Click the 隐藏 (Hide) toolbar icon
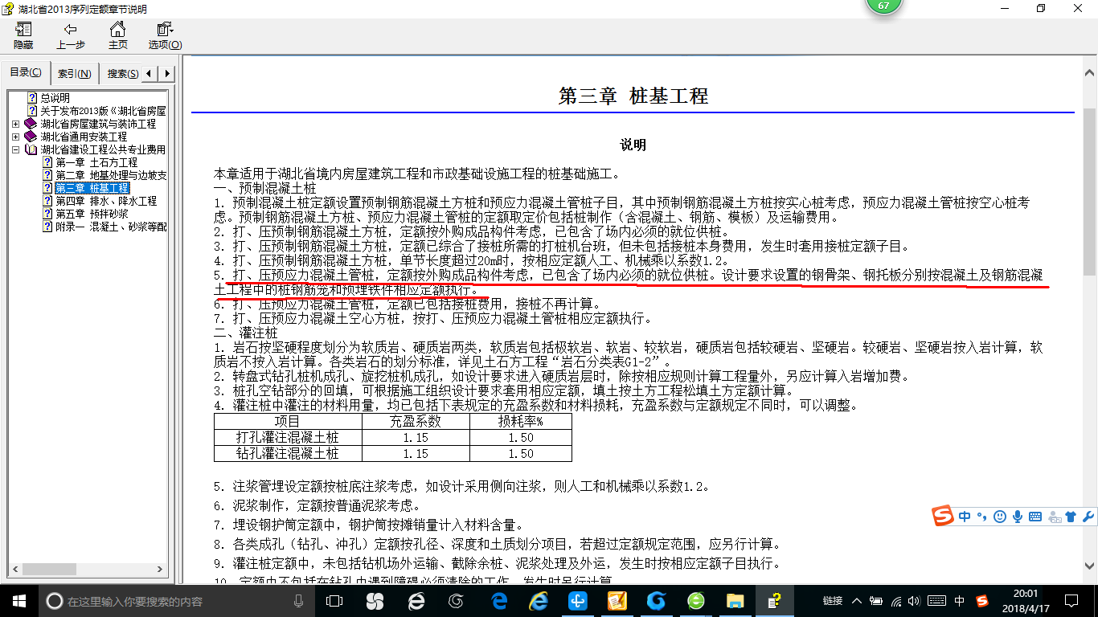Viewport: 1098px width, 617px height. [23, 35]
